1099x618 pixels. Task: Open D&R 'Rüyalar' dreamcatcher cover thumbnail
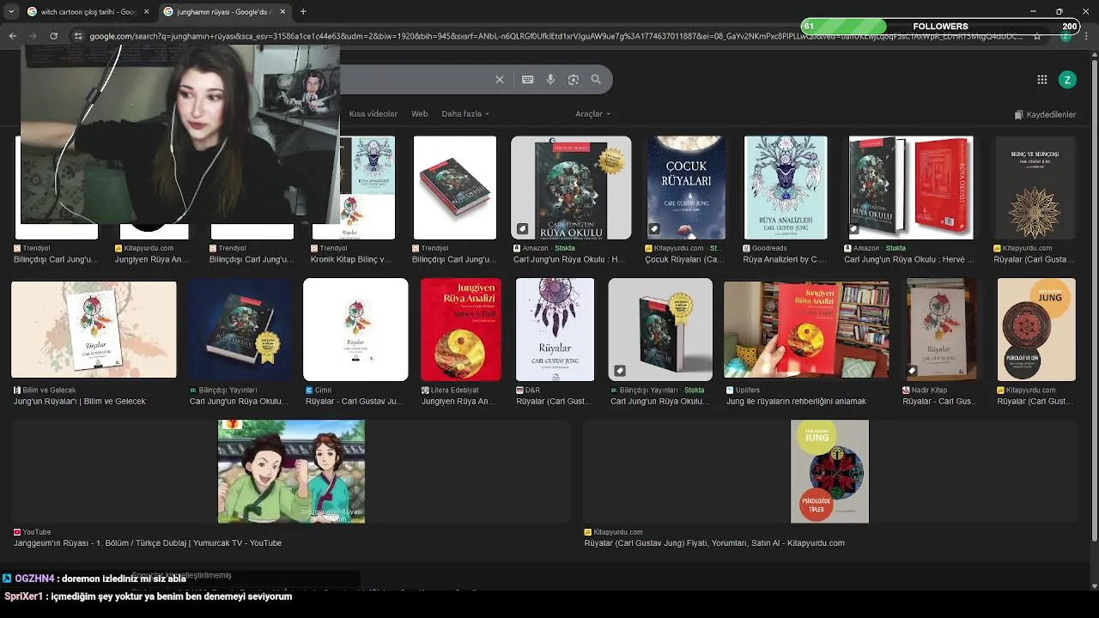click(555, 330)
